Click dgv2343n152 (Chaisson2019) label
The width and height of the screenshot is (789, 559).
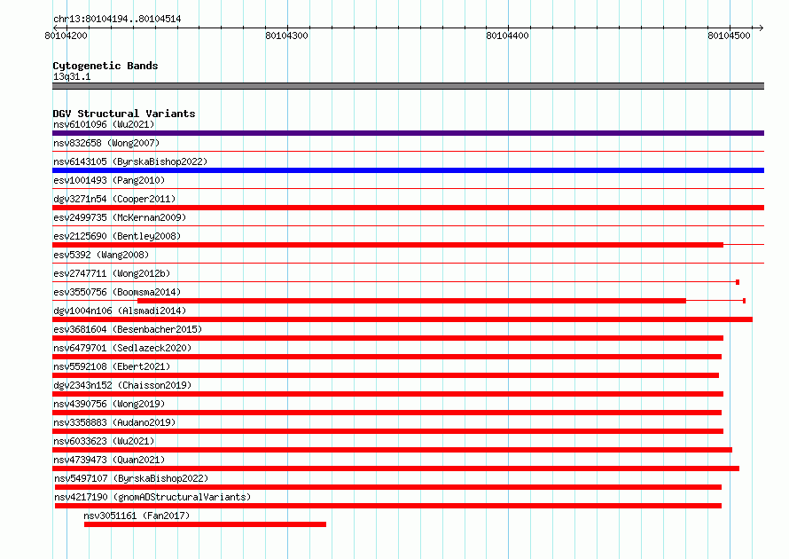point(122,385)
